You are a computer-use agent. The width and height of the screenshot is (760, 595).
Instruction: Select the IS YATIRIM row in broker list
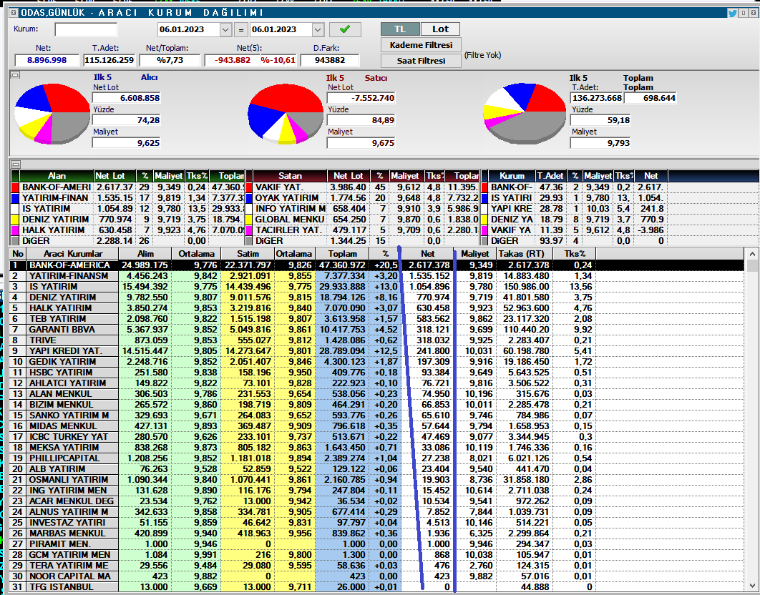(376, 286)
